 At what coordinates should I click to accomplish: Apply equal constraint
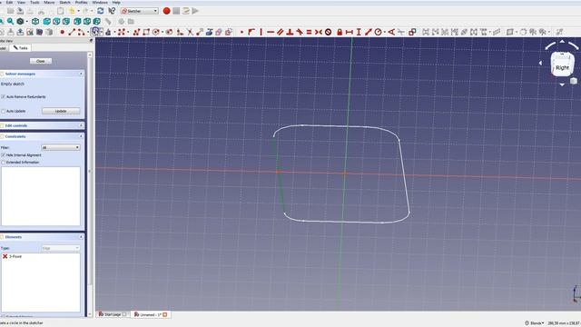[309, 33]
